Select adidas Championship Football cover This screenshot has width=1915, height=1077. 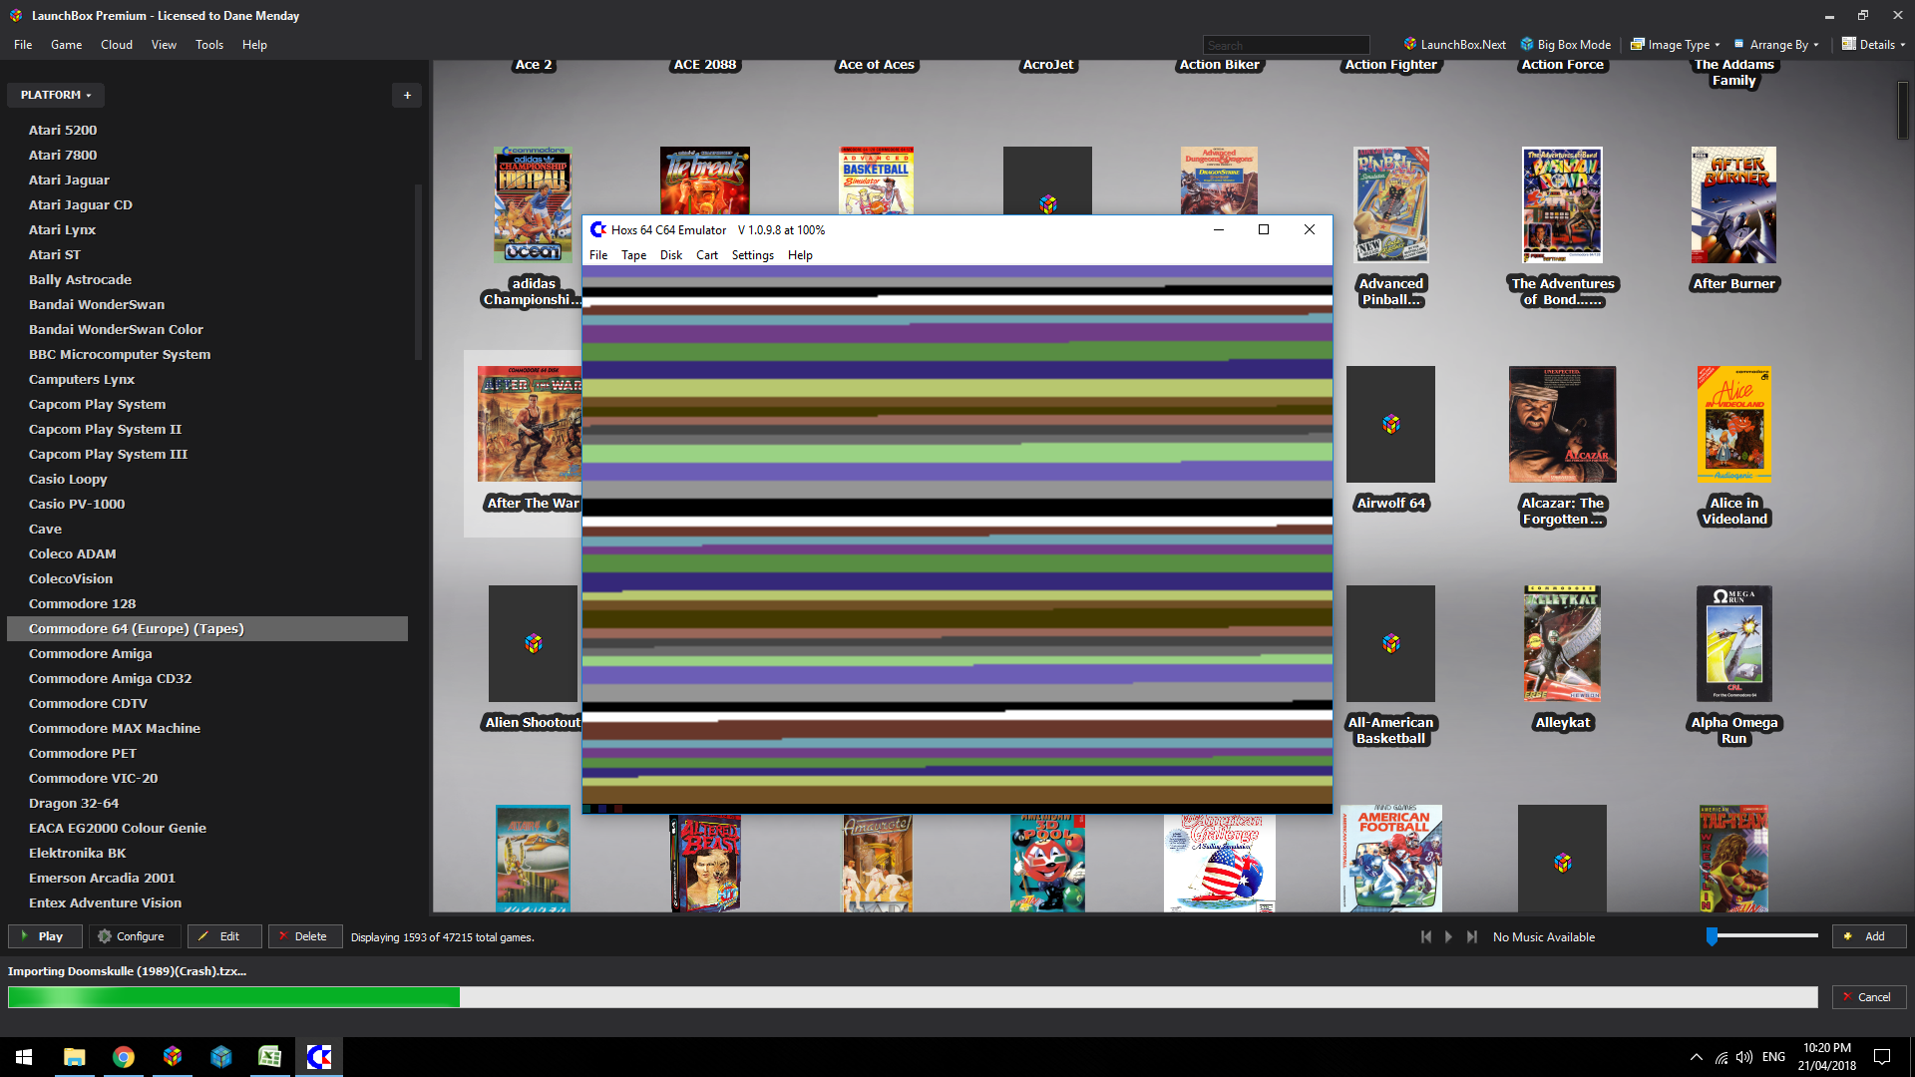(534, 204)
